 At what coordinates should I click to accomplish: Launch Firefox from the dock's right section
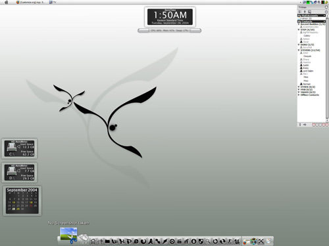pyautogui.click(x=246, y=241)
